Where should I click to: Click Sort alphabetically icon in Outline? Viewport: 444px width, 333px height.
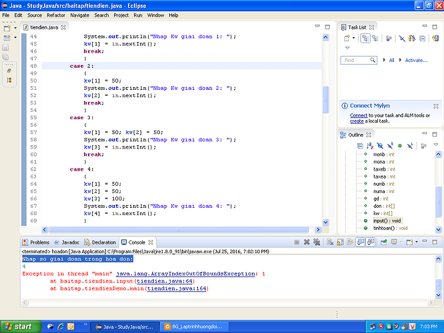(369, 145)
